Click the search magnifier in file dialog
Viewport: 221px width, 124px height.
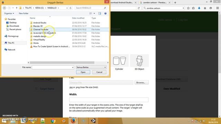pos(105,8)
